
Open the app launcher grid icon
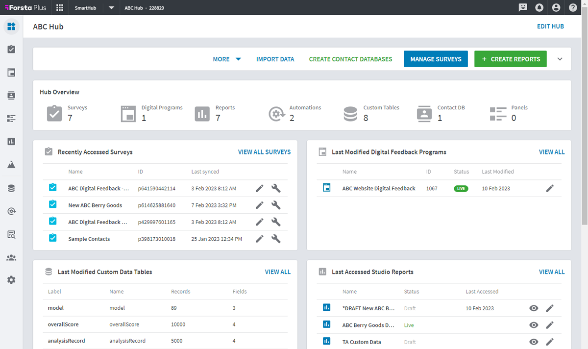click(x=60, y=7)
